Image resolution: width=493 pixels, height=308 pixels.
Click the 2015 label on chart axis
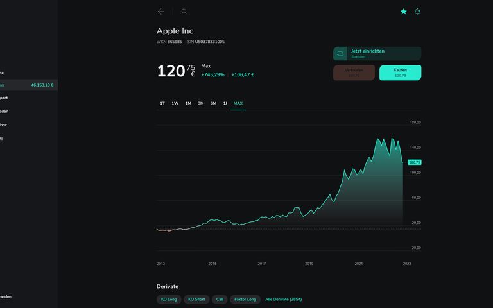click(212, 264)
